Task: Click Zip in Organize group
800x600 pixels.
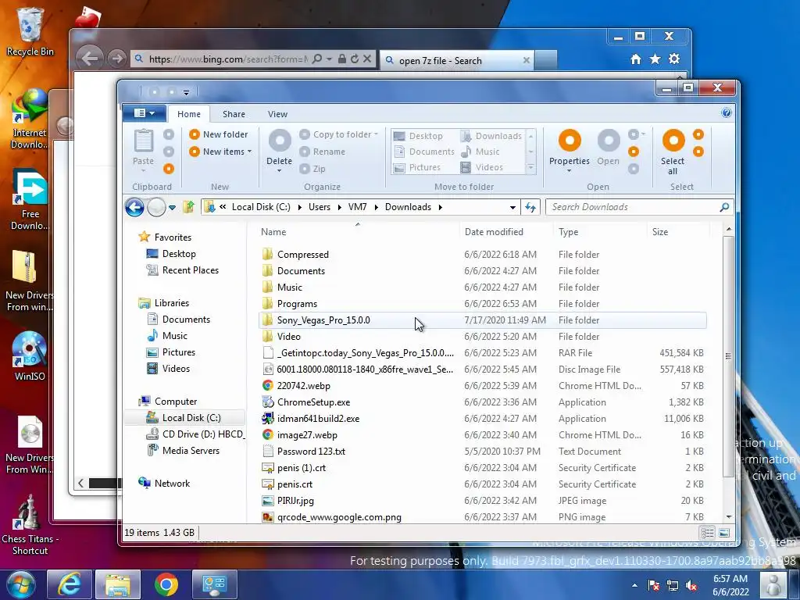Action: pos(312,169)
